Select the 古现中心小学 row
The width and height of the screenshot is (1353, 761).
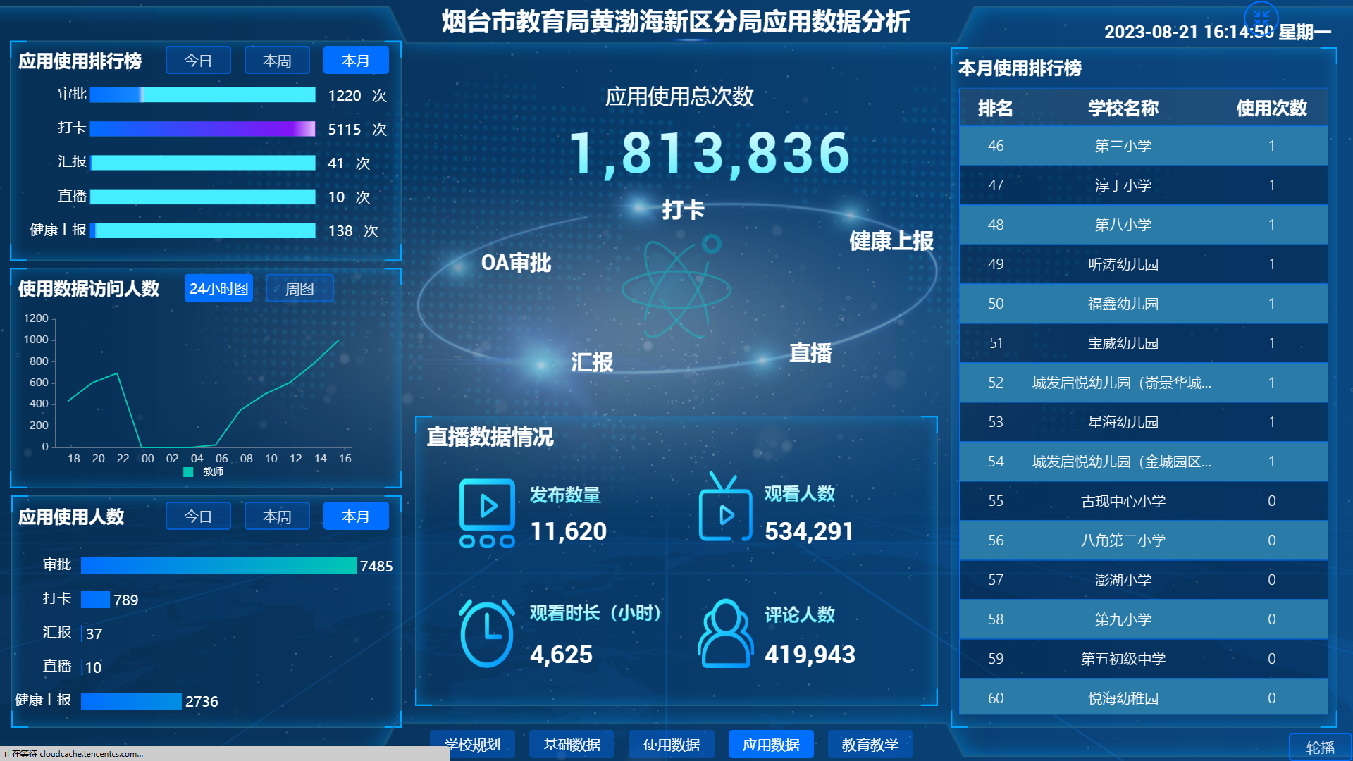click(1143, 501)
